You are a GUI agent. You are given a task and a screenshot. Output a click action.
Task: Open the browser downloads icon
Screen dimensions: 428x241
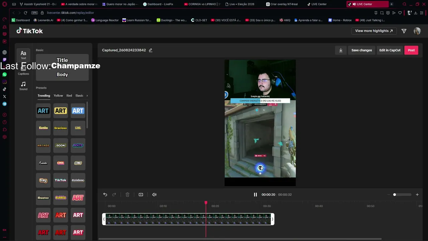[x=416, y=13]
